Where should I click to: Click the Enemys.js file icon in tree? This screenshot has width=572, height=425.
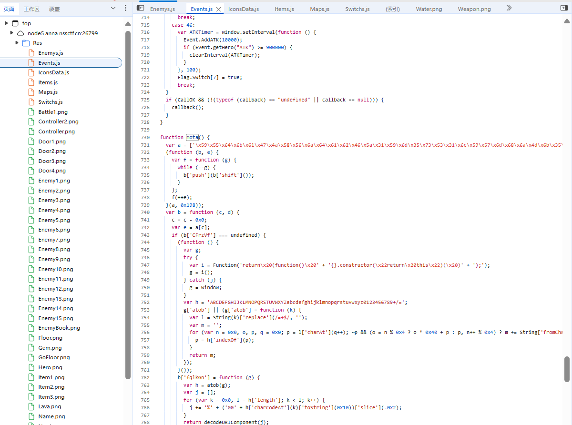click(x=31, y=53)
